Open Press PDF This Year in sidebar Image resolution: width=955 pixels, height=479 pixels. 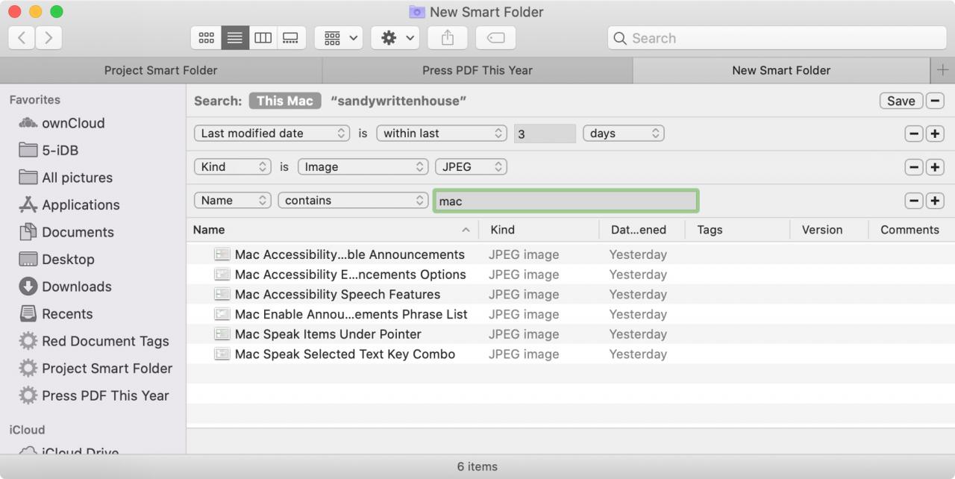point(94,395)
